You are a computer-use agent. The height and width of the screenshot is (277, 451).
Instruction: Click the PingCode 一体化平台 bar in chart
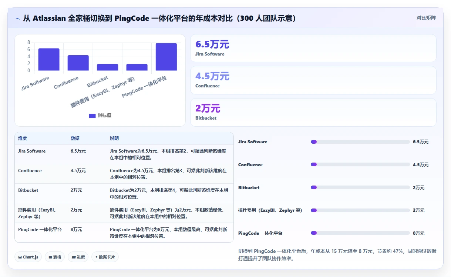coord(166,57)
